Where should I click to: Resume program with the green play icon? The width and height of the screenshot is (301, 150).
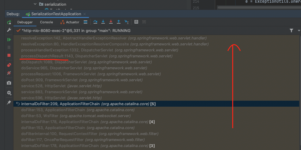(9, 40)
